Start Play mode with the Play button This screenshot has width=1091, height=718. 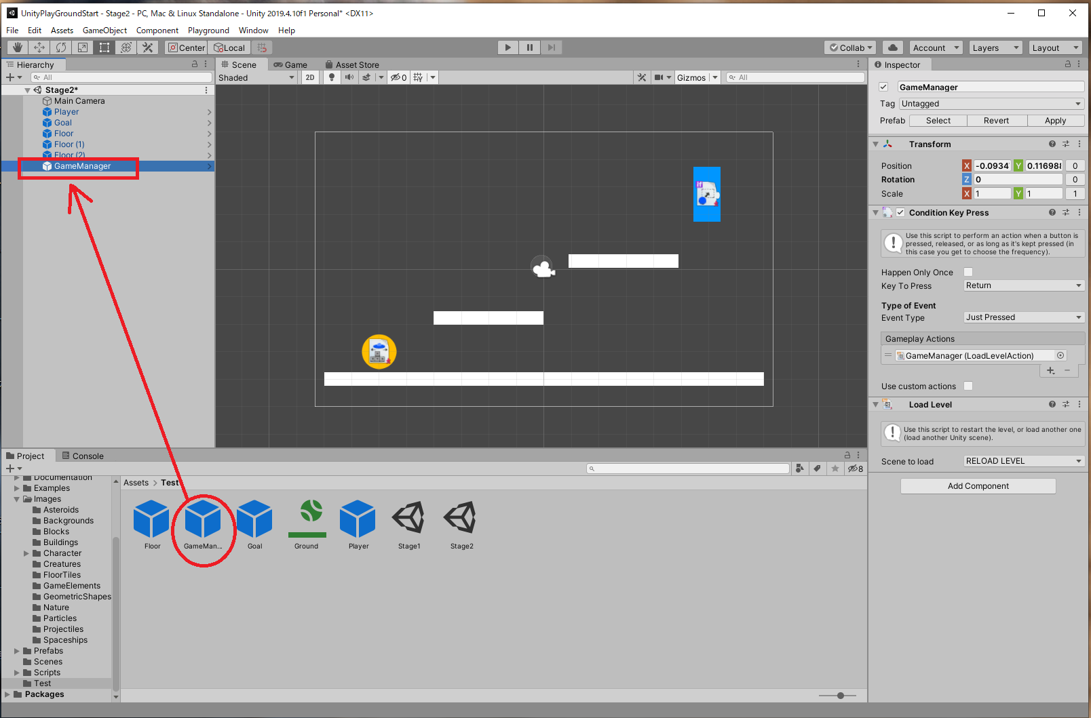[508, 47]
